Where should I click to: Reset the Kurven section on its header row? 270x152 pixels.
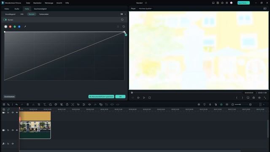122,20
